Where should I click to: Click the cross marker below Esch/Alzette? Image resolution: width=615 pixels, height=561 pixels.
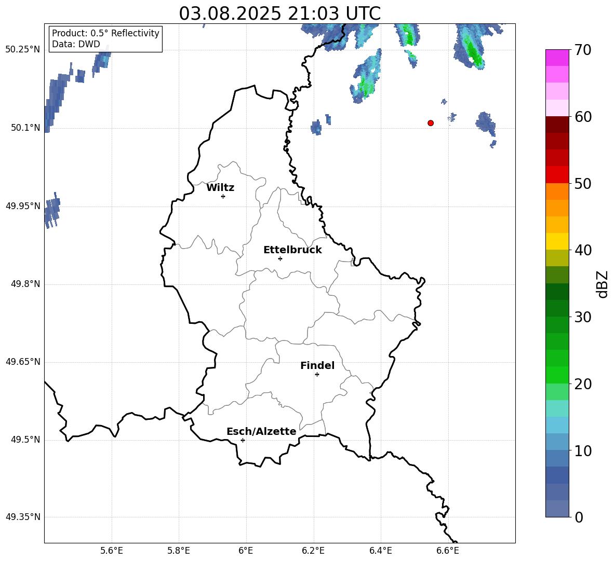tap(243, 440)
